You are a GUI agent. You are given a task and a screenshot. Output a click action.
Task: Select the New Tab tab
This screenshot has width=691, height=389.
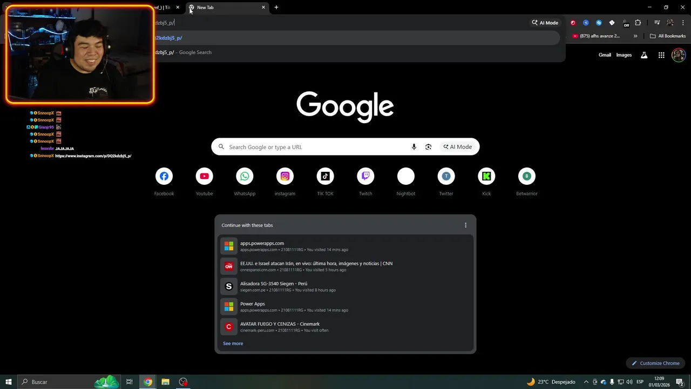[227, 8]
